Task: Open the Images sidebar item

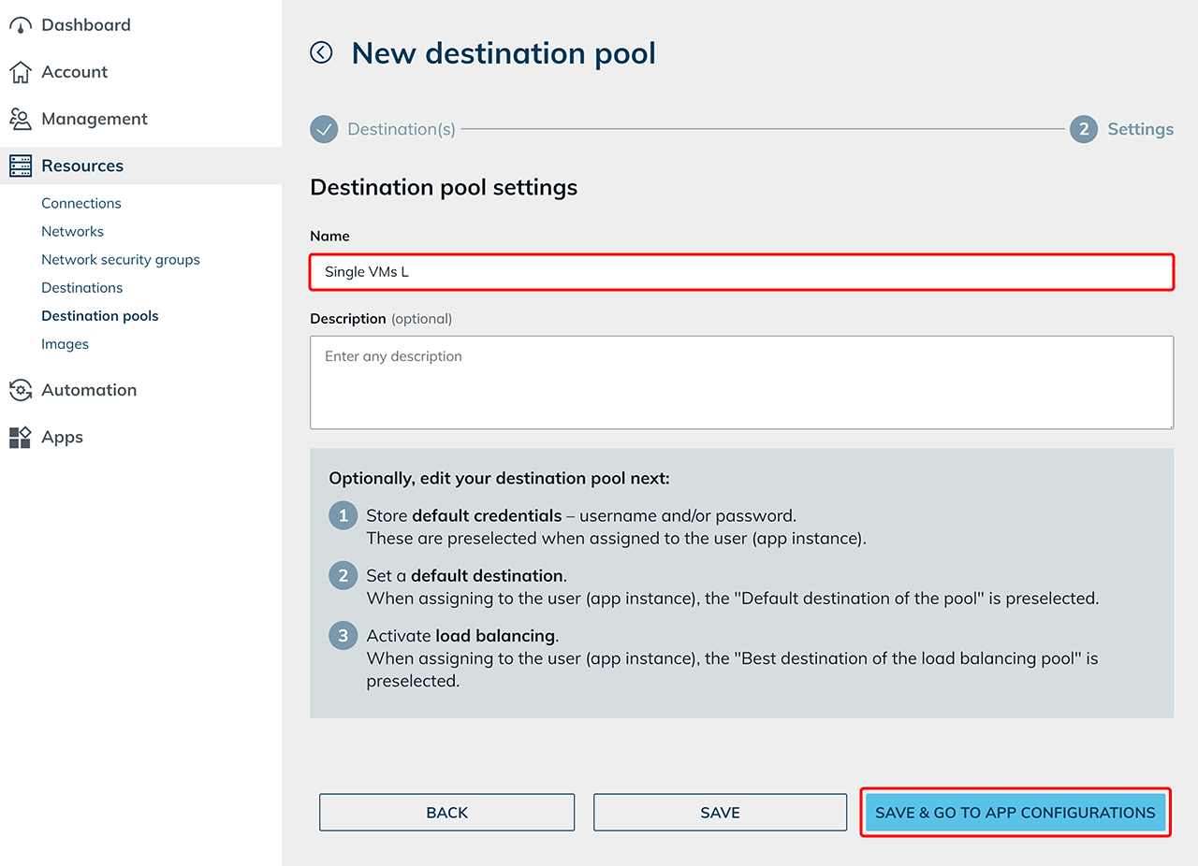Action: pos(65,343)
